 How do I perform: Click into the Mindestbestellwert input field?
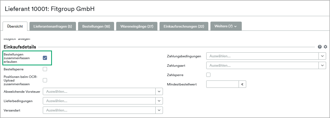click(222, 84)
